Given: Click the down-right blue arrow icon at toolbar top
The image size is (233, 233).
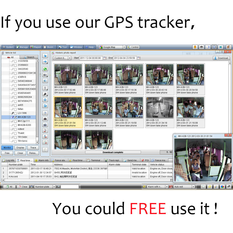Looking at the screenshot, I should click(x=45, y=56).
